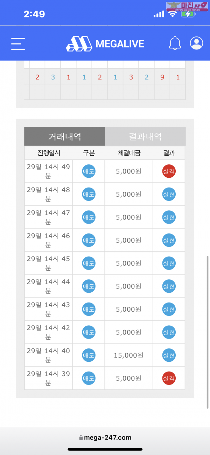The width and height of the screenshot is (210, 455).
Task: Open the hamburger menu icon
Action: (18, 43)
